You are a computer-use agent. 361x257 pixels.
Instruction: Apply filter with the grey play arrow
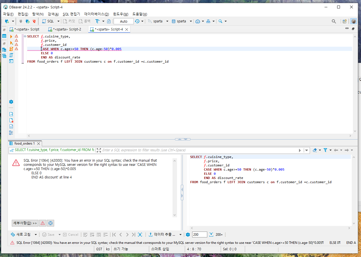(300, 150)
